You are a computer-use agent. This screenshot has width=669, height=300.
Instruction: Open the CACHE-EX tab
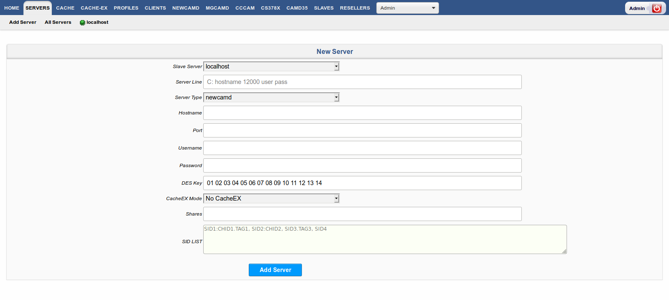pos(94,8)
